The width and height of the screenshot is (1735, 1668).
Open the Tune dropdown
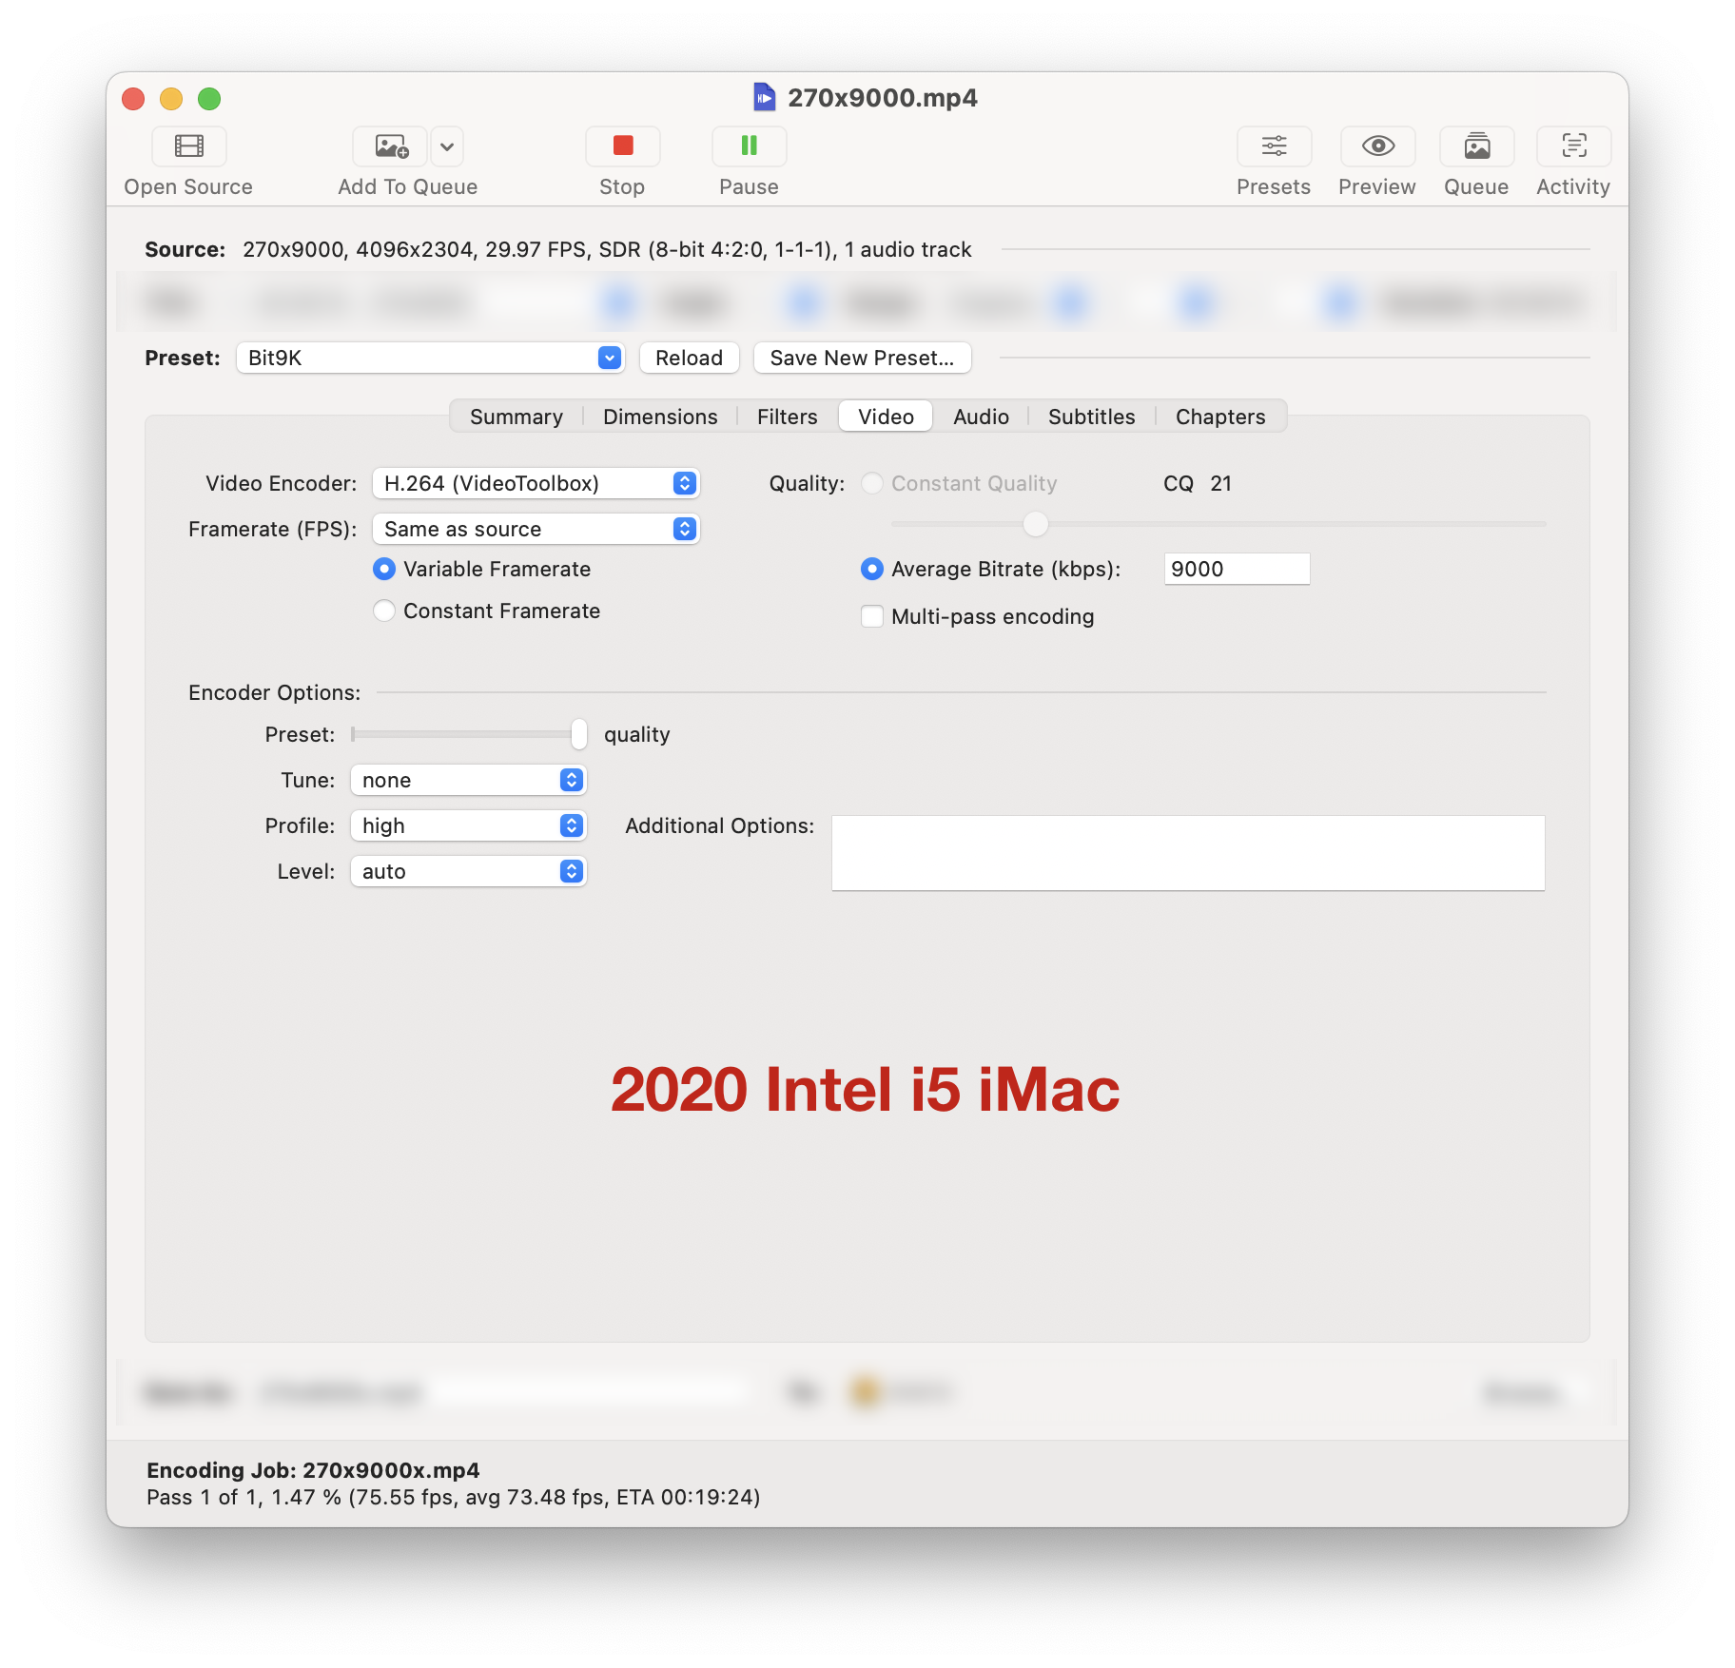[469, 780]
